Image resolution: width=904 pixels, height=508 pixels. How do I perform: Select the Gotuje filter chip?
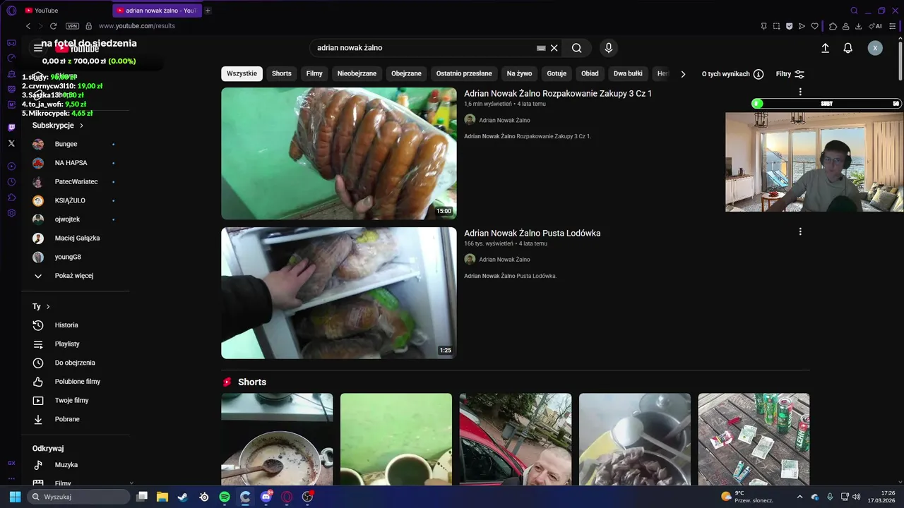557,73
